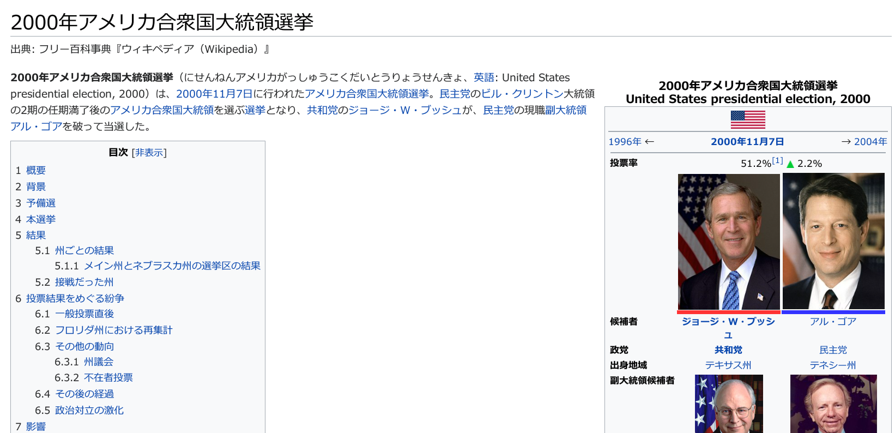Click the 副大統領候補者 row label in infobox
The image size is (895, 433).
[642, 381]
